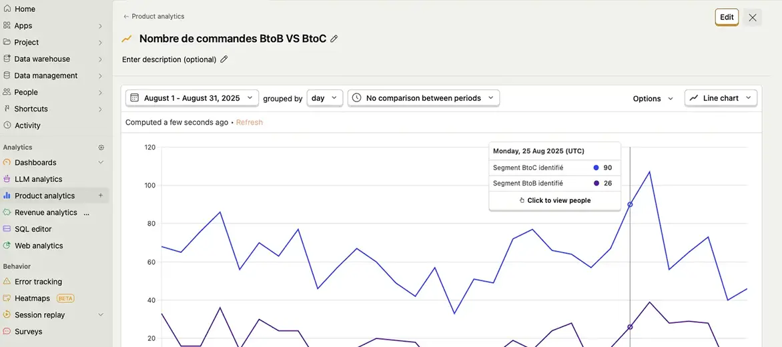
Task: Open Error tracking in the sidebar
Action: point(38,282)
